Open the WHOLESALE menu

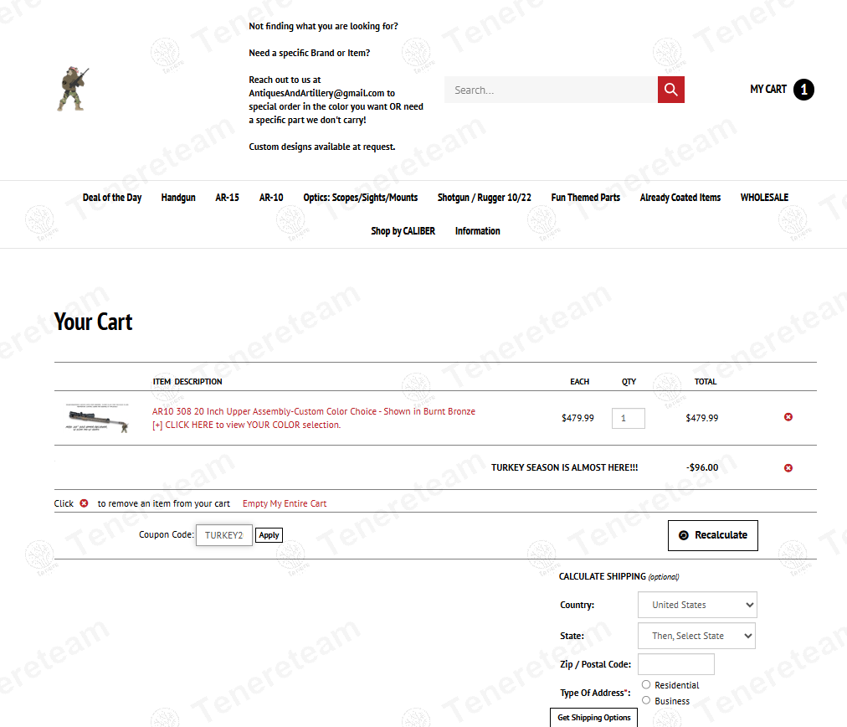pos(764,198)
